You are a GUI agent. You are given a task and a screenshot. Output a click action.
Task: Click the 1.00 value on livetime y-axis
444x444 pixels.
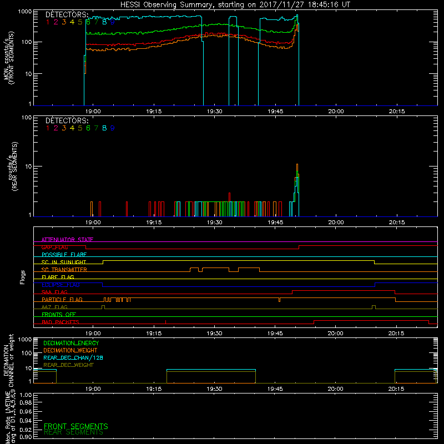click(26, 395)
